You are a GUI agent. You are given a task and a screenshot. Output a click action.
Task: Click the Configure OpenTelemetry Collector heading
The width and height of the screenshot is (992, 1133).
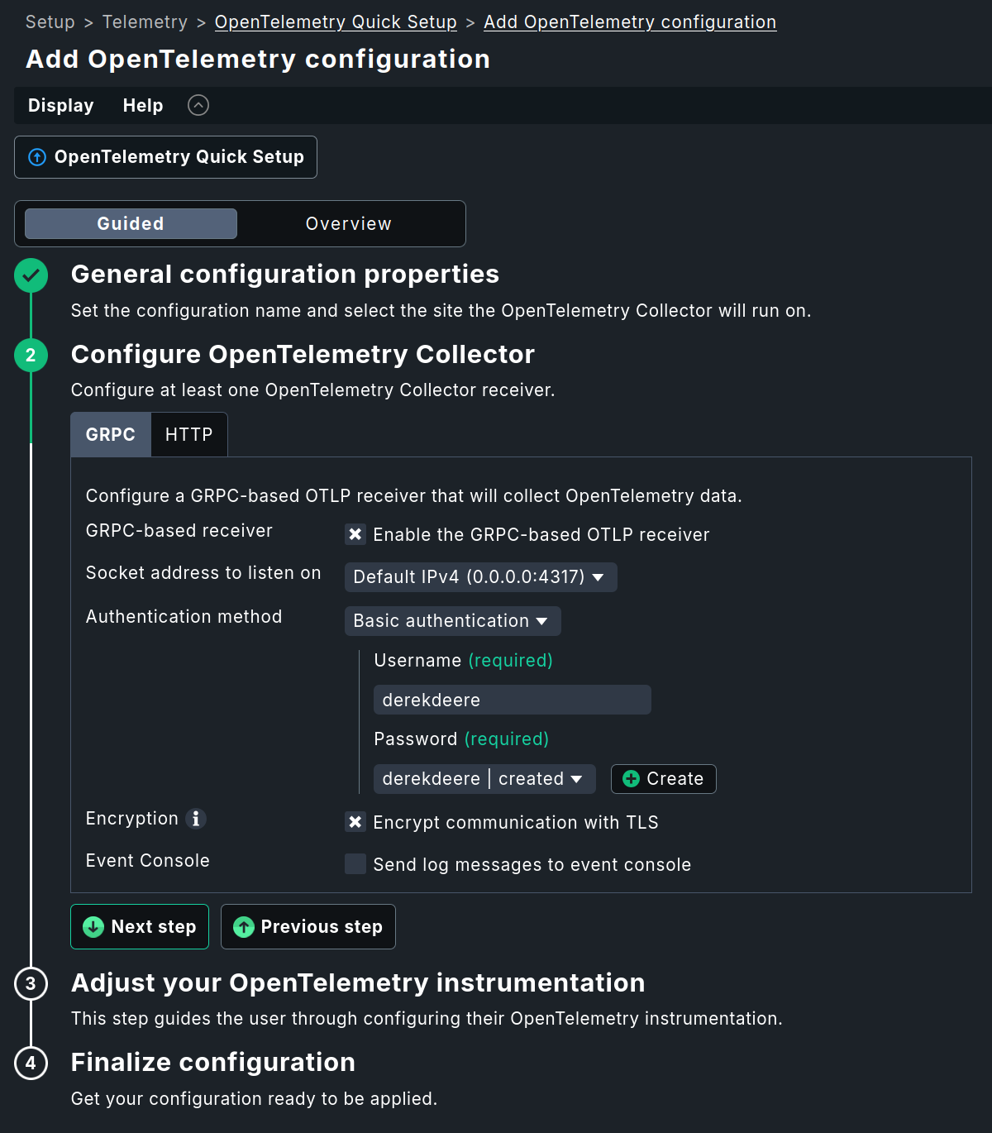[303, 354]
